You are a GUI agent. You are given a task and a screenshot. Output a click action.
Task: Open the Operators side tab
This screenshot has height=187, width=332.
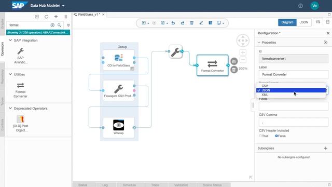coord(2,49)
